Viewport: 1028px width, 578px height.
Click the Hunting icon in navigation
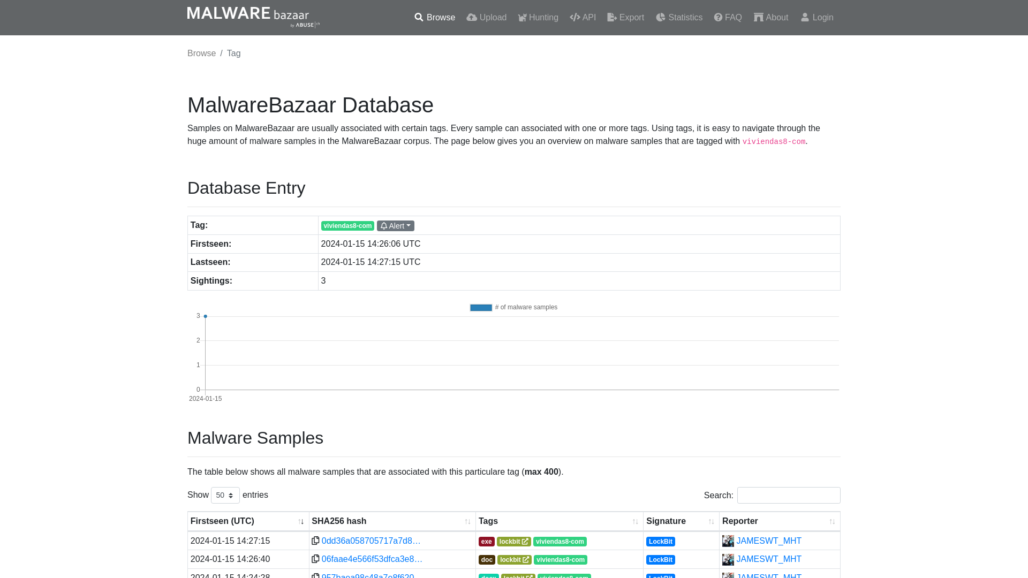pos(523,18)
